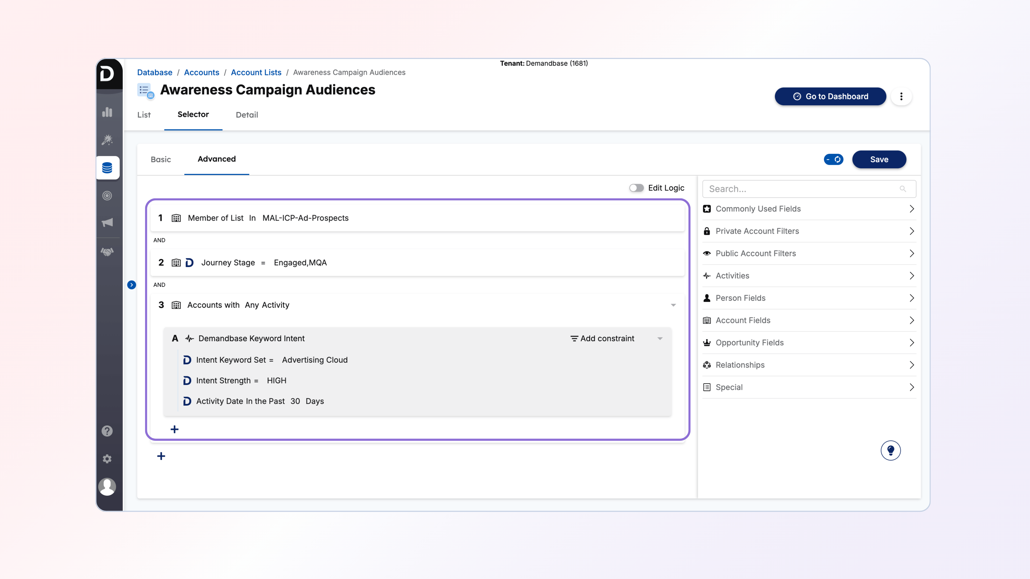The image size is (1030, 579).
Task: Click the account icon on Member of List row
Action: pyautogui.click(x=176, y=218)
